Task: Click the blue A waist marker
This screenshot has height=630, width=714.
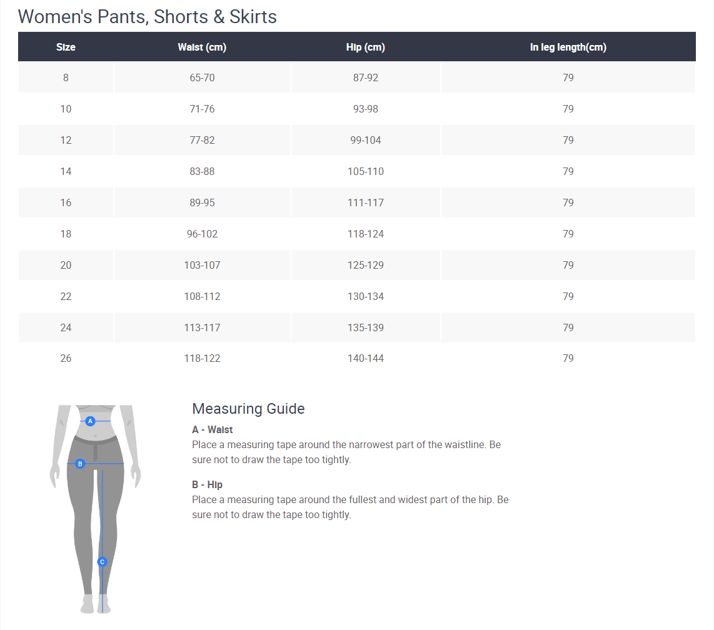Action: [90, 421]
